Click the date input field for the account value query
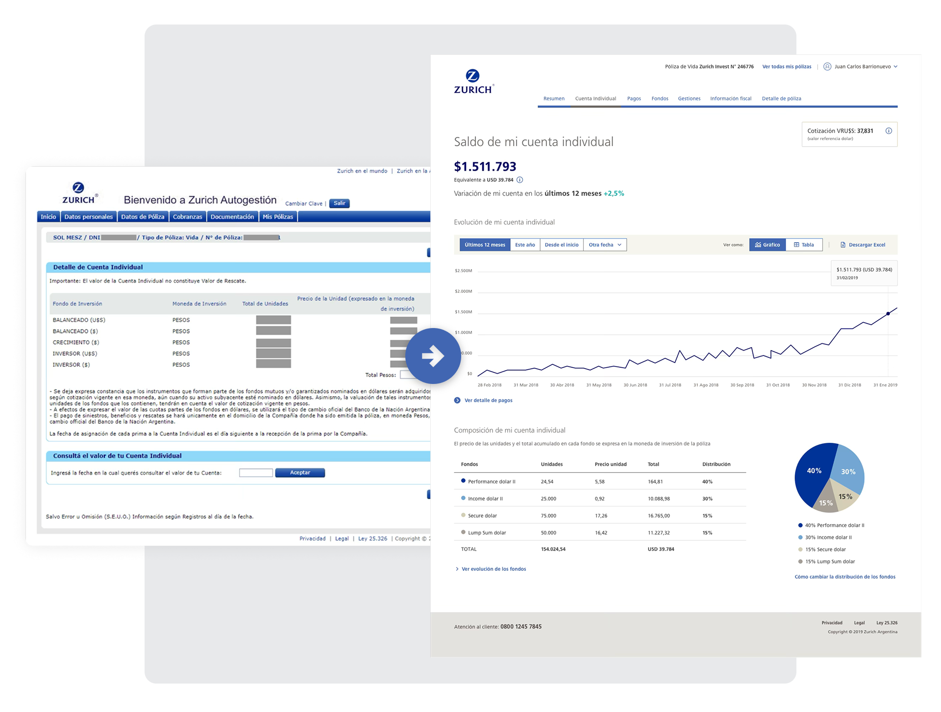The image size is (941, 712). 256,473
